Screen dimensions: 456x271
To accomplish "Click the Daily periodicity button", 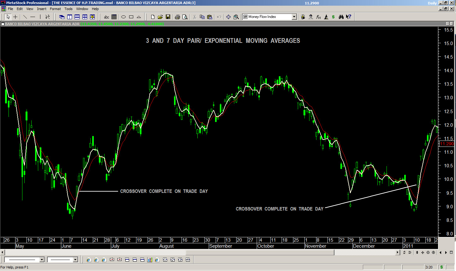I will point(432,3).
